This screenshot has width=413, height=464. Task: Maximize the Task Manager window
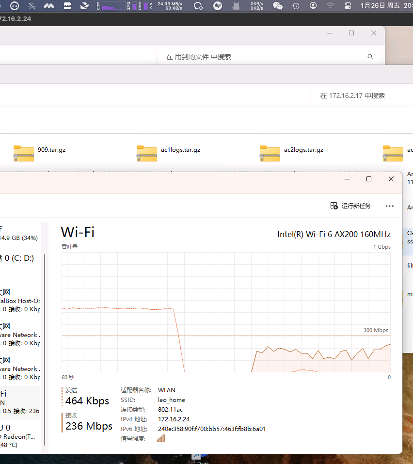pyautogui.click(x=369, y=179)
